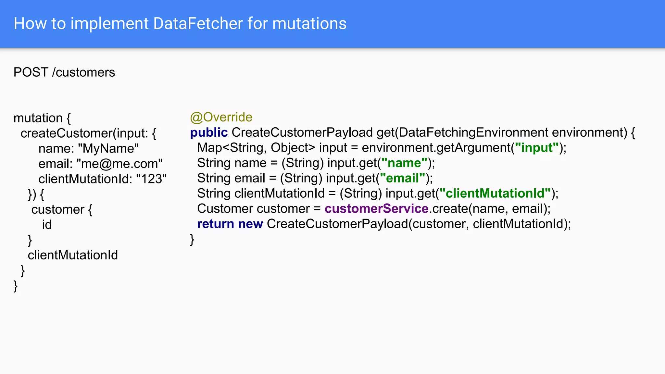
Task: Click the 'customer {' line in the mutation
Action: (62, 209)
